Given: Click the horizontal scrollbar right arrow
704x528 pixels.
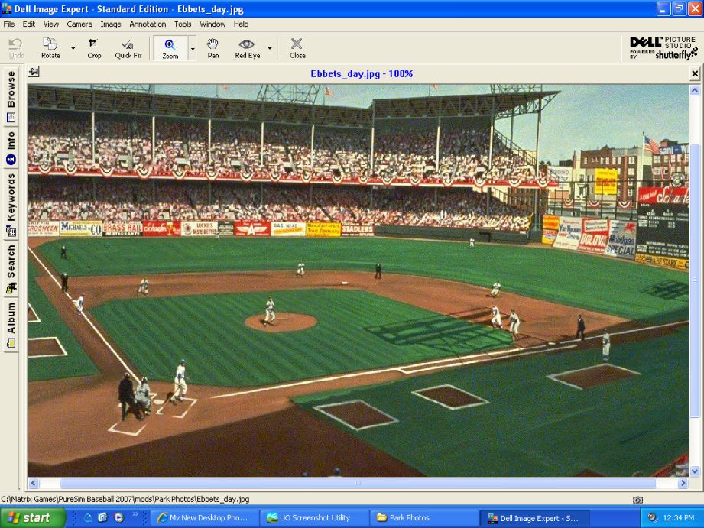Looking at the screenshot, I should point(683,483).
